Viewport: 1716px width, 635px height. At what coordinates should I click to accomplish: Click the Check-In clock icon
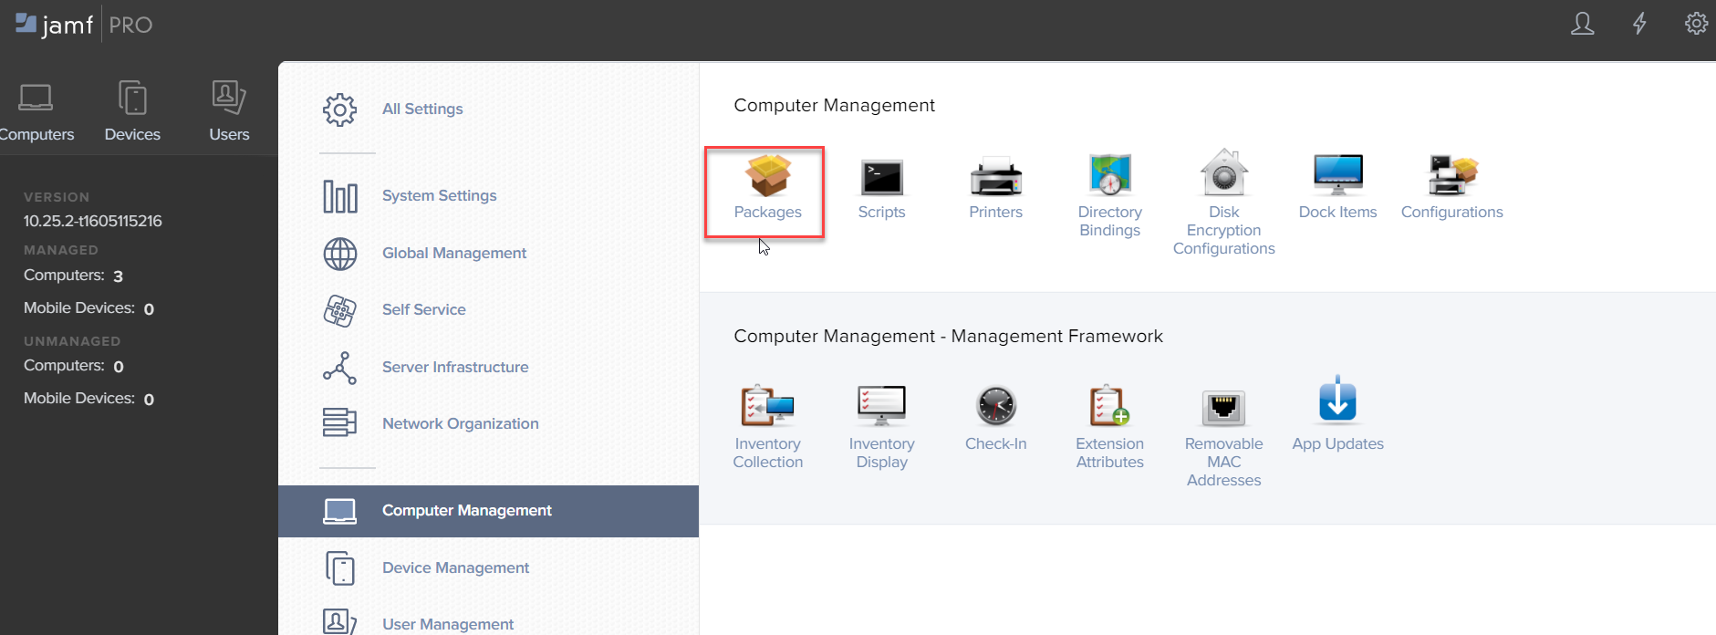(995, 407)
